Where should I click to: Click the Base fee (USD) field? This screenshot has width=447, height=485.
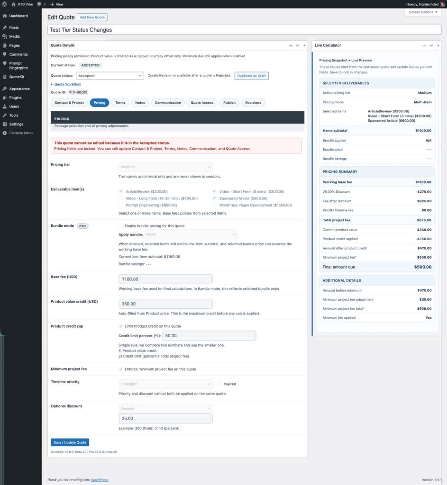point(165,279)
